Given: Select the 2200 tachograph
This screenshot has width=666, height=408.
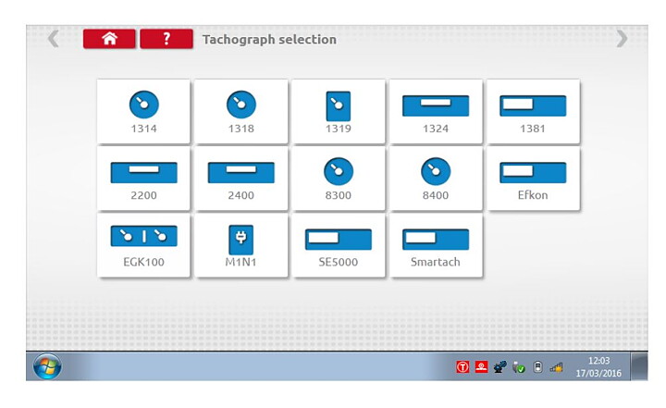Looking at the screenshot, I should (x=143, y=178).
